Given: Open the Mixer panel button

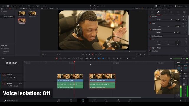Looking at the screenshot, I should pos(158,6).
